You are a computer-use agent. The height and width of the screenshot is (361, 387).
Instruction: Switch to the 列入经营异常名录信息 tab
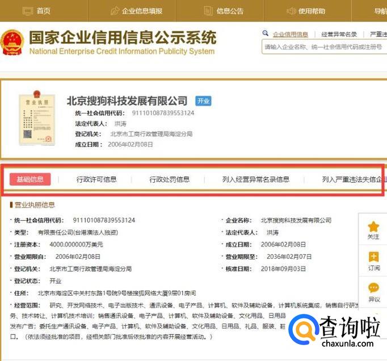(256, 179)
